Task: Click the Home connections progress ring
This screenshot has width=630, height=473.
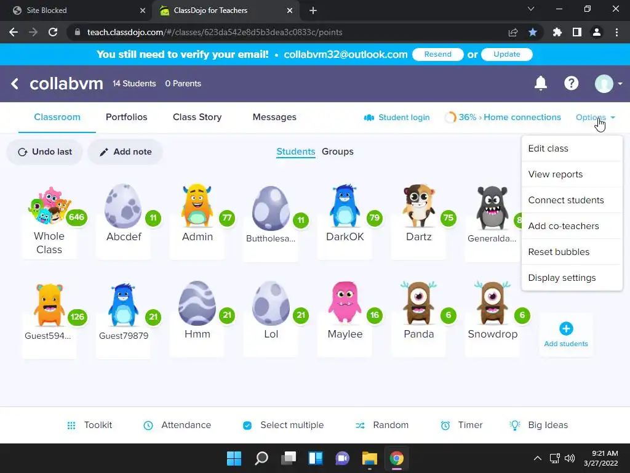Action: pyautogui.click(x=450, y=118)
